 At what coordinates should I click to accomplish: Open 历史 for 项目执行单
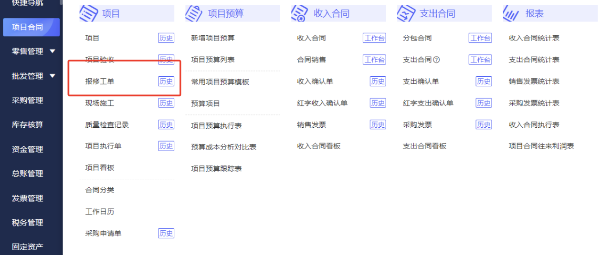pos(166,146)
